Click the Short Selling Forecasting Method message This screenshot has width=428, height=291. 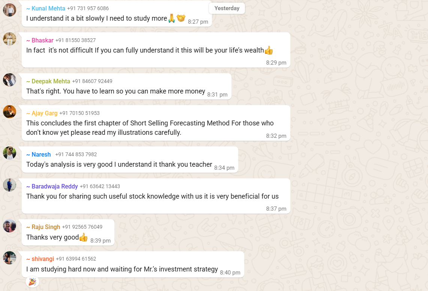coord(150,128)
